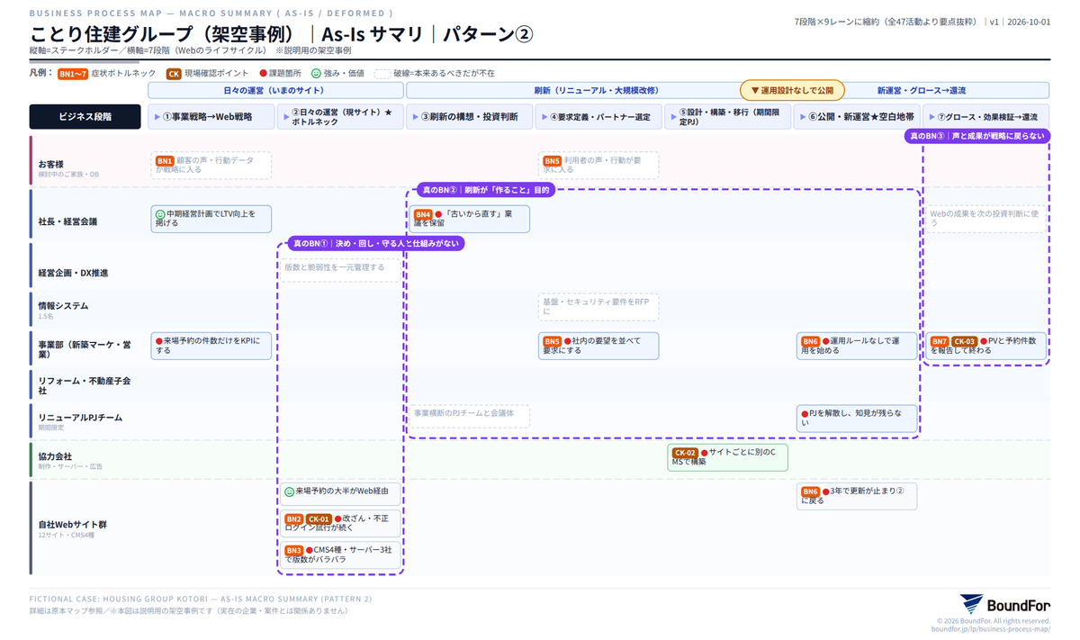Screen dimensions: 1080x640
Task: Click the triangle arrow beside ①事業戦略→Web戦略
Action: [x=158, y=117]
